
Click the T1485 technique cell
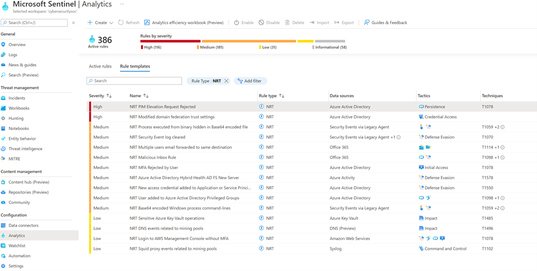pos(487,218)
